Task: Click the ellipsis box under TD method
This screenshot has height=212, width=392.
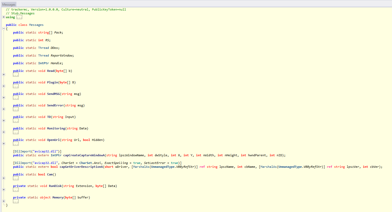Action: point(16,121)
